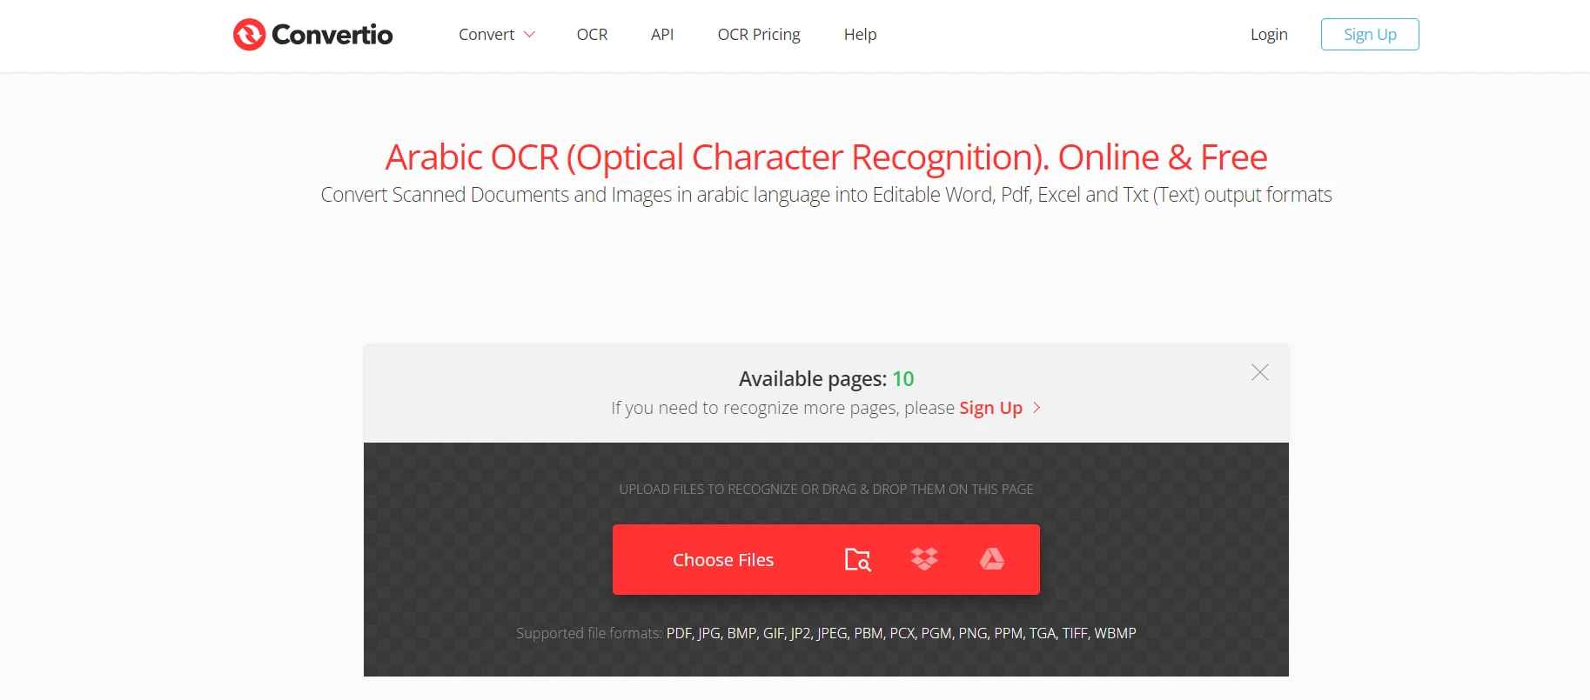Expand the chevron beside Convert

[x=529, y=35]
